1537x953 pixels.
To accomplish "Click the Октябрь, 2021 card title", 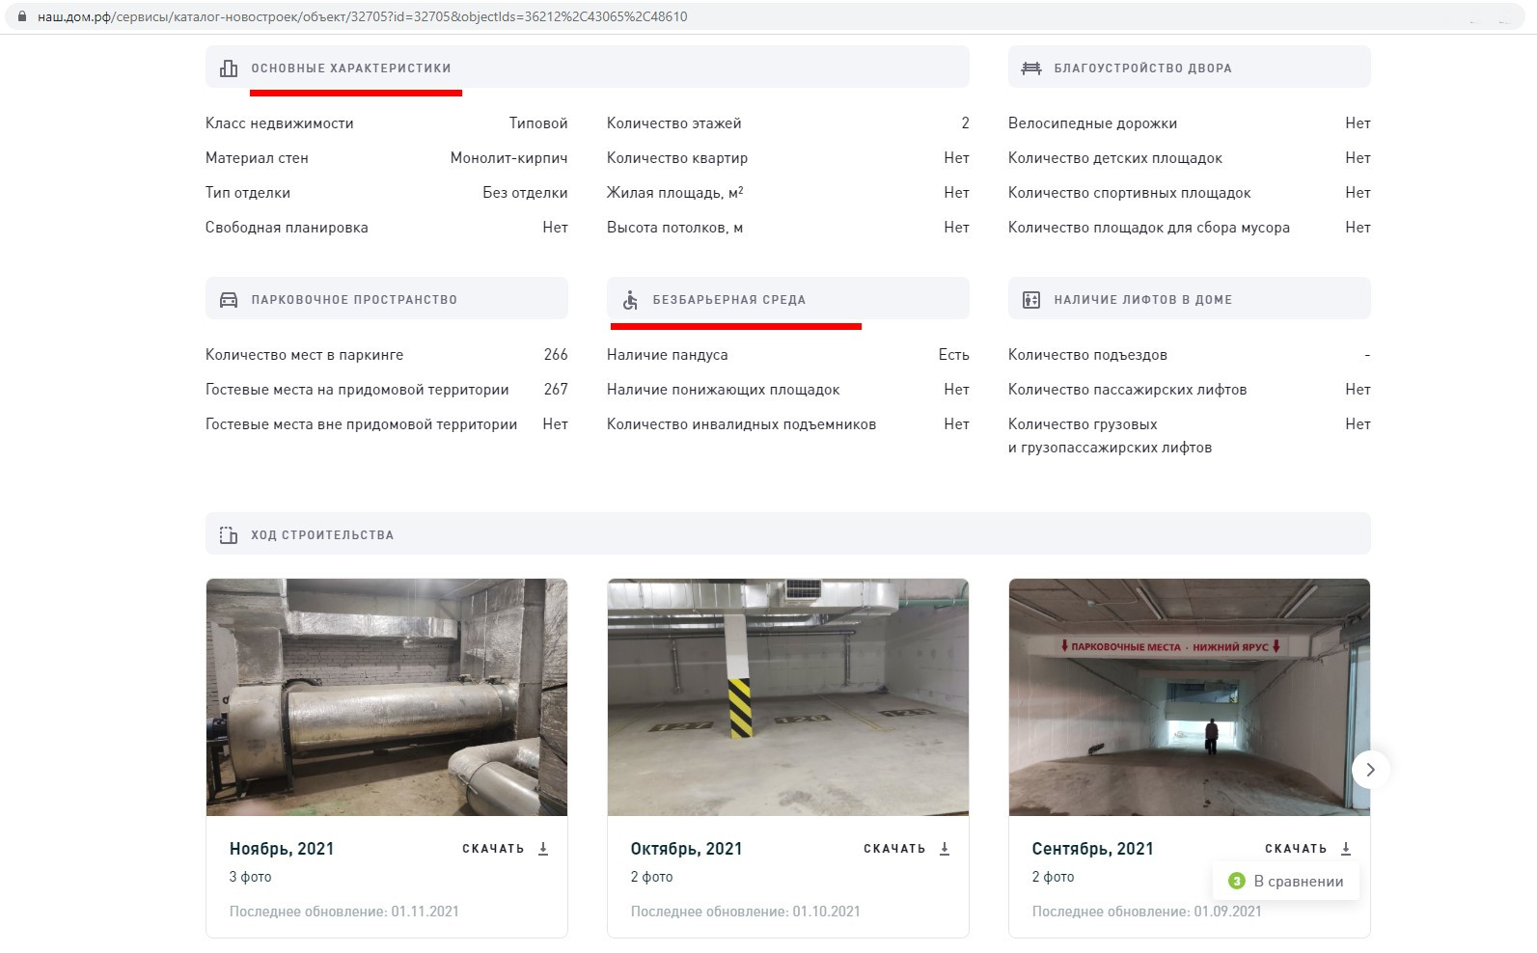I will point(686,849).
